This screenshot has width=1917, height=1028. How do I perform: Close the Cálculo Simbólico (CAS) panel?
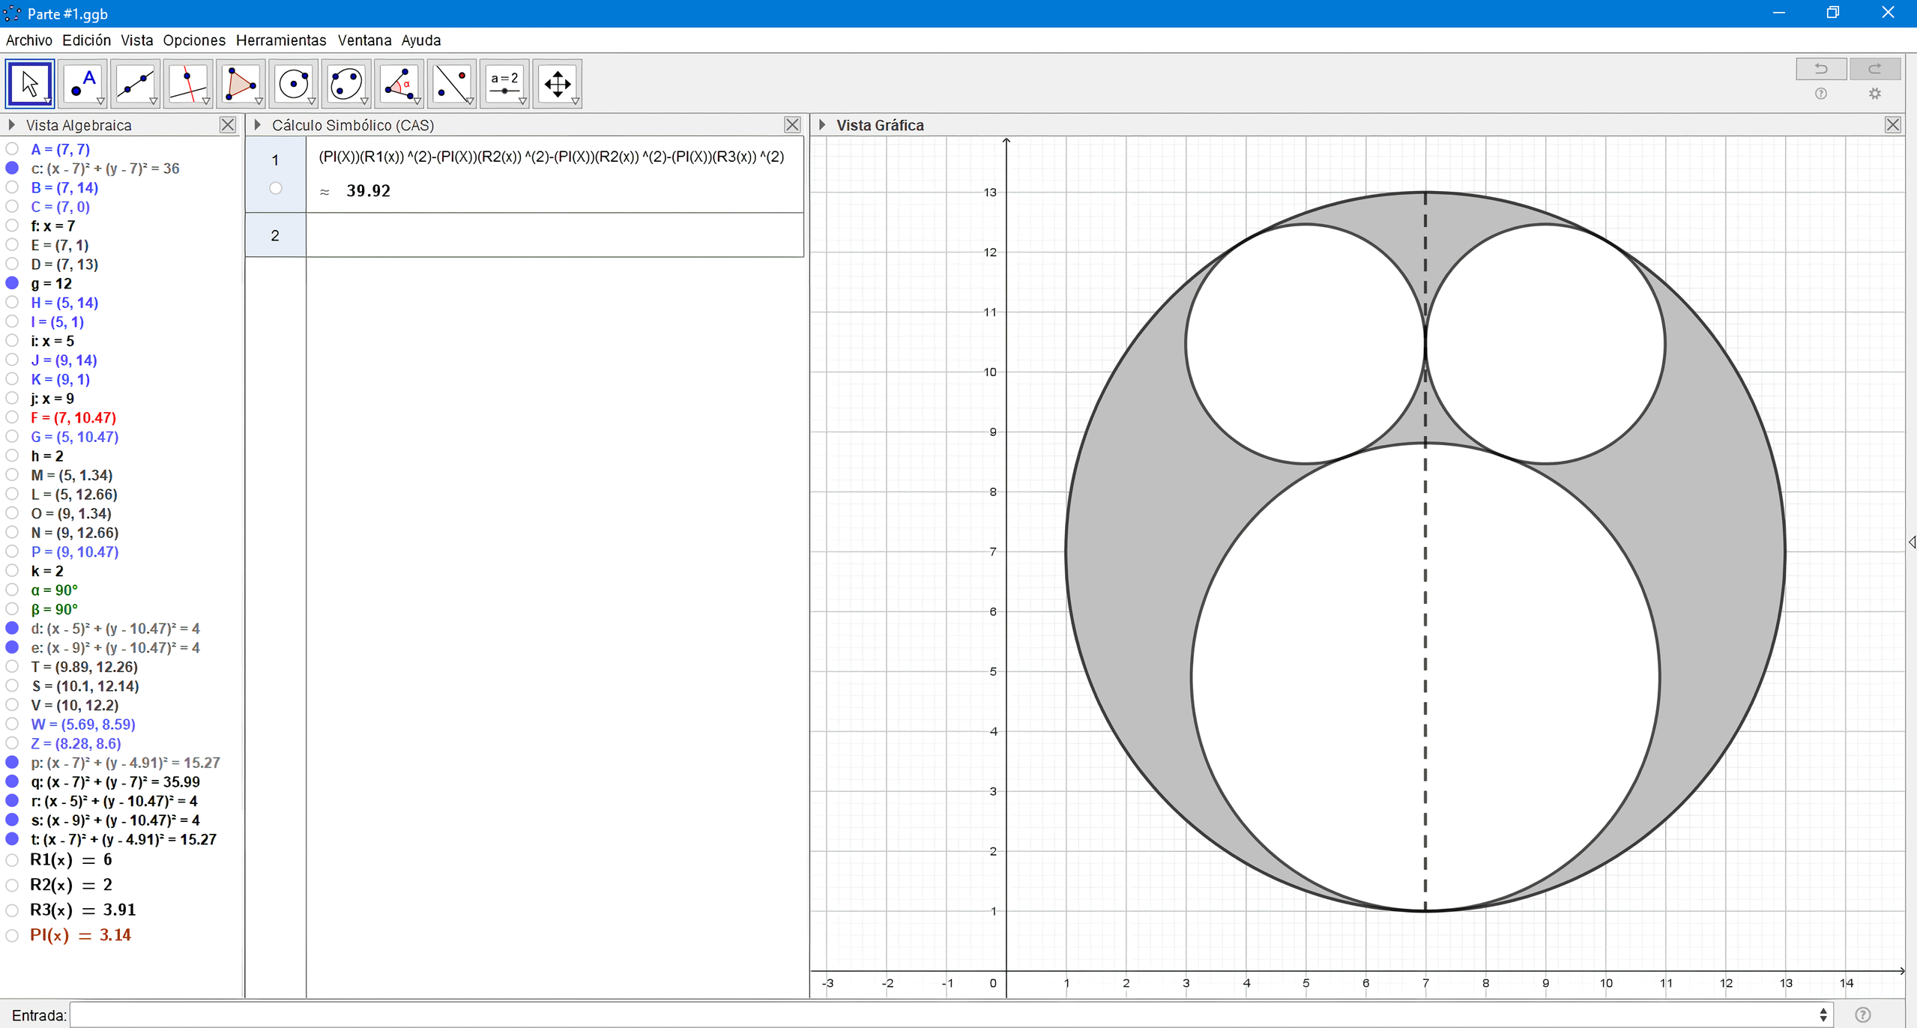coord(792,125)
